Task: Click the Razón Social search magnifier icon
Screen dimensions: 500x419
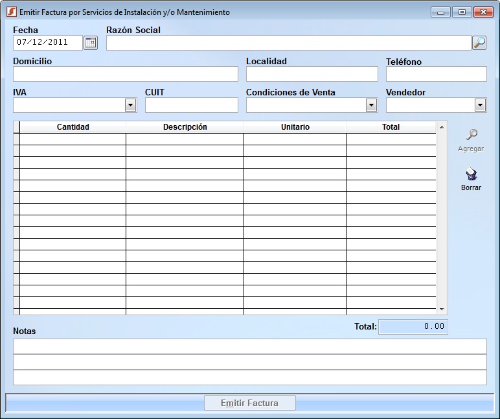Action: click(479, 43)
